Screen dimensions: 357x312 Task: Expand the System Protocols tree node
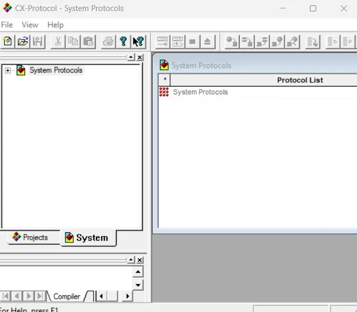point(7,70)
